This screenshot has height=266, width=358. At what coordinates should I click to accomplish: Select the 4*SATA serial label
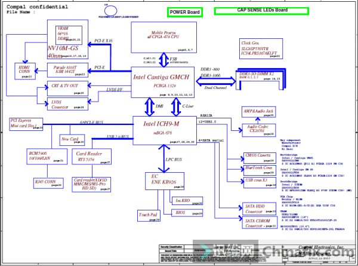211,140
